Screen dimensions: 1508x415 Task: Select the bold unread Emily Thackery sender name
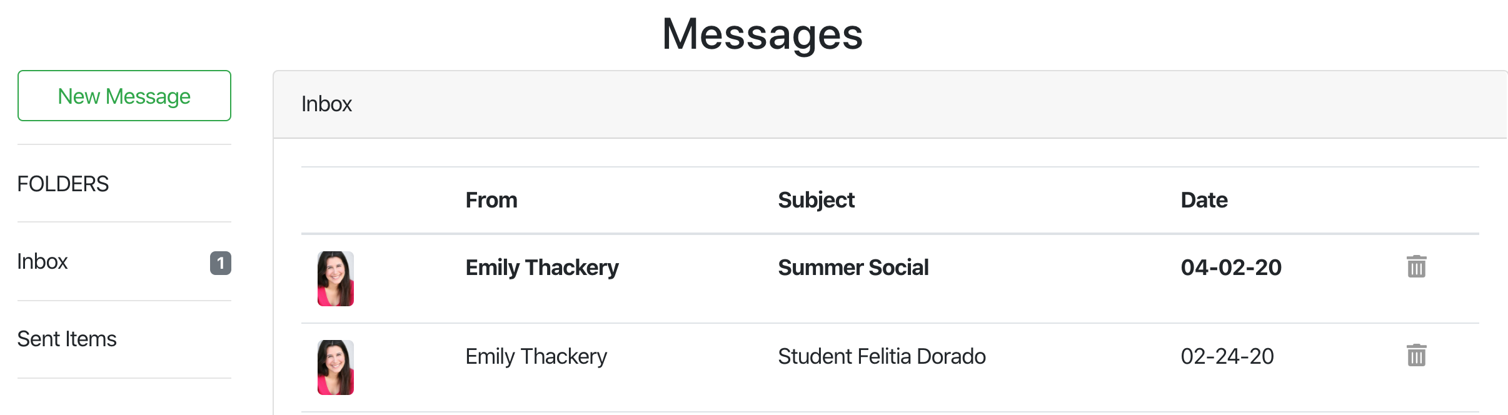click(x=541, y=267)
